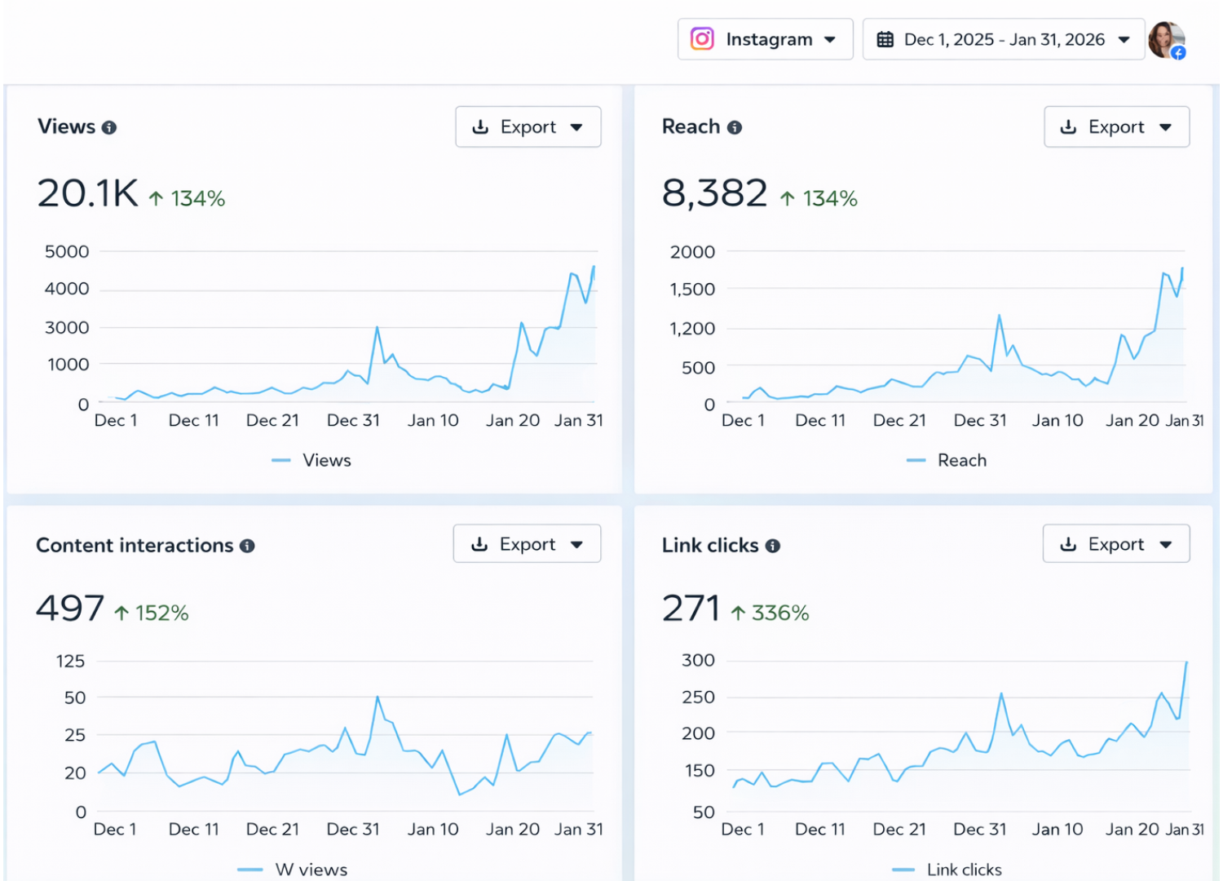Expand Export options for Content interactions

527,544
